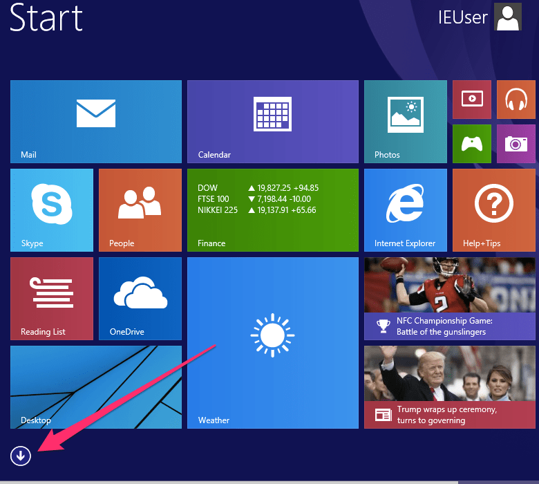Viewport: 539px width, 484px height.
Task: Open the Camera tile
Action: (516, 144)
